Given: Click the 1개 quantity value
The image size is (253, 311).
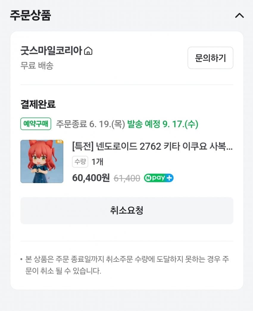Looking at the screenshot, I should click(97, 162).
